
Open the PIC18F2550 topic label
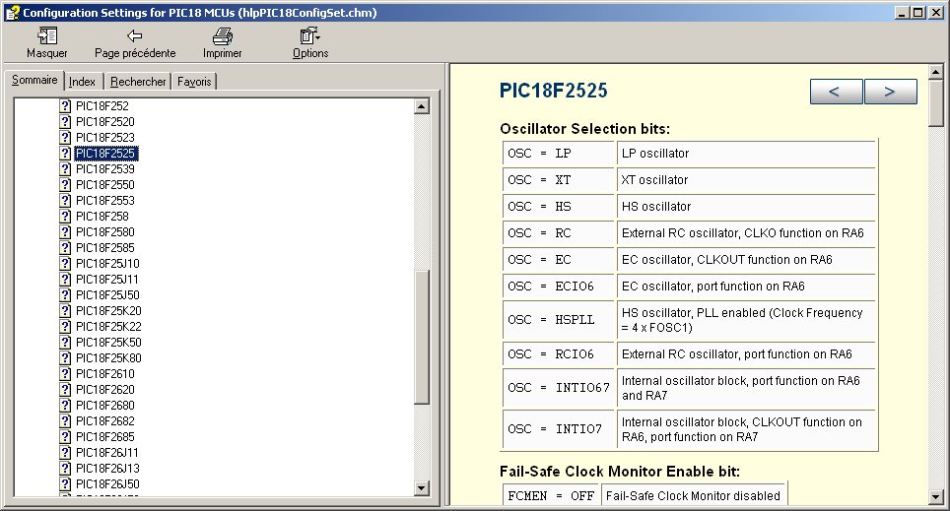tap(104, 185)
